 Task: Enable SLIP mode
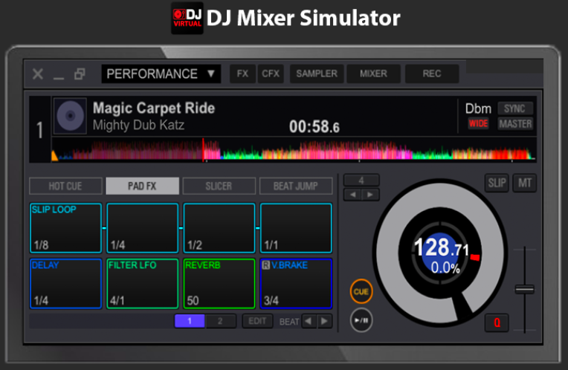click(496, 183)
